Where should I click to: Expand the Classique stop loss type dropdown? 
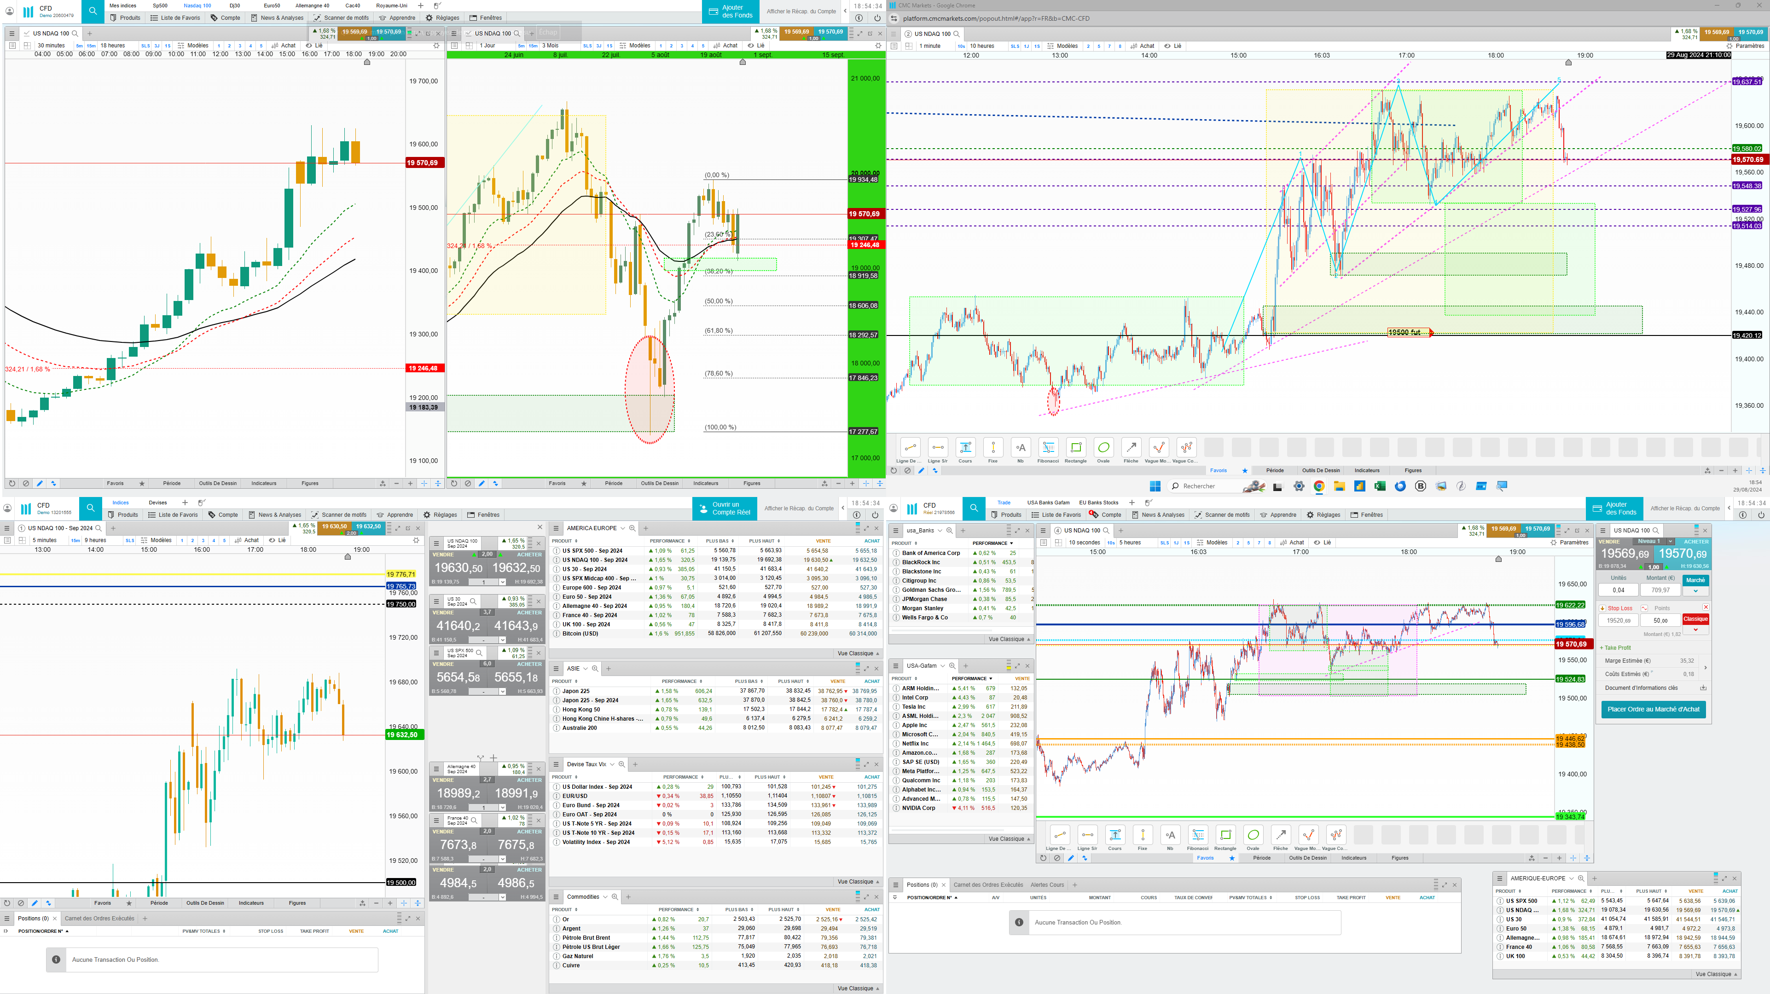pyautogui.click(x=1695, y=629)
